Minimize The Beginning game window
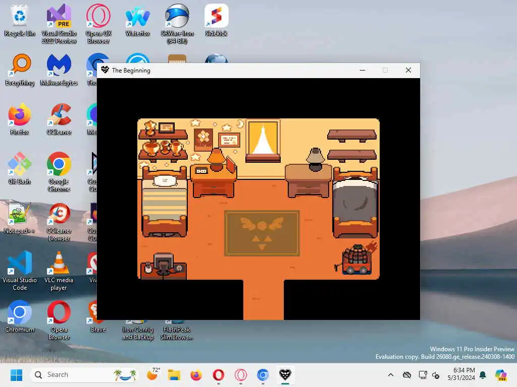Screen dimensions: 517x387 [363, 70]
